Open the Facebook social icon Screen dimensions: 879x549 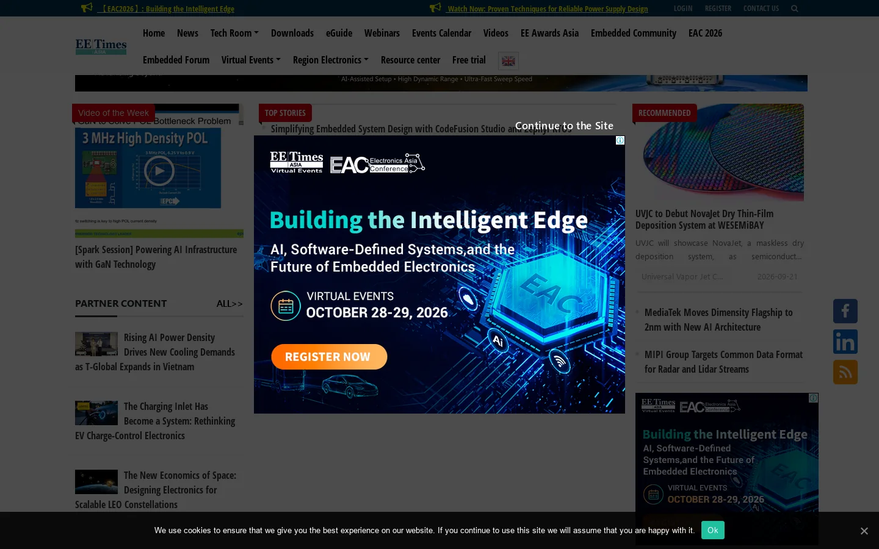pos(845,311)
